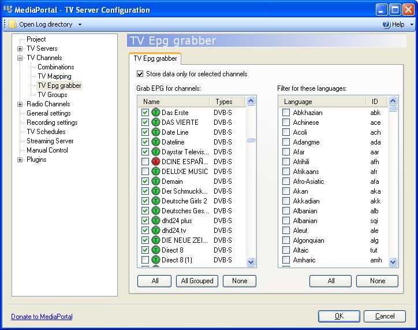Click the All Grouped button
The width and height of the screenshot is (418, 330).
197,281
